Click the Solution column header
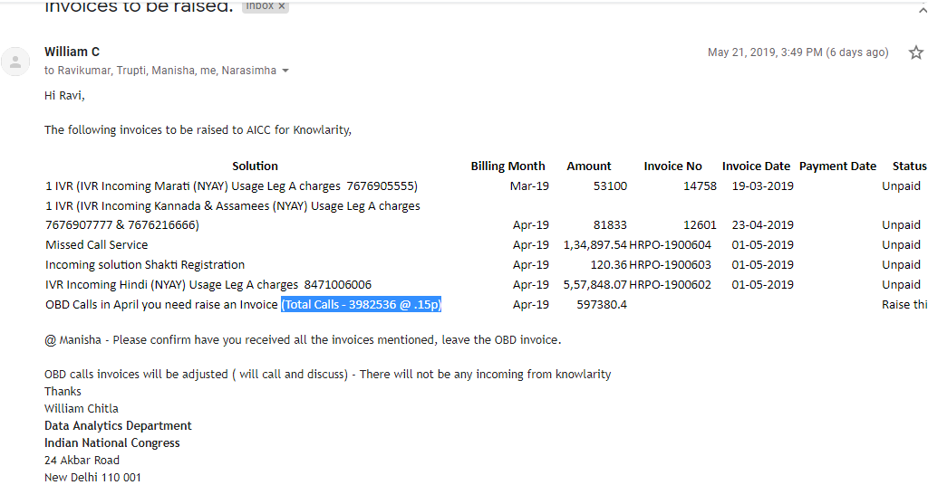 point(255,166)
